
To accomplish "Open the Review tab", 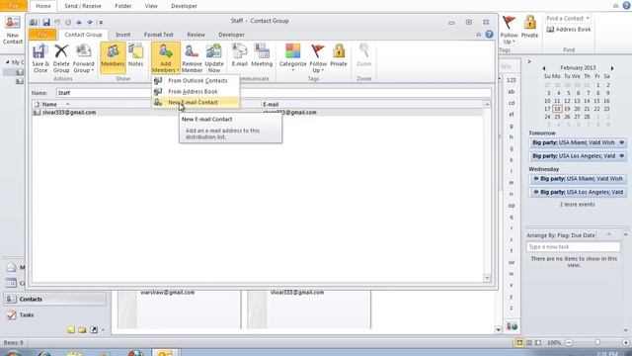I will click(x=196, y=35).
